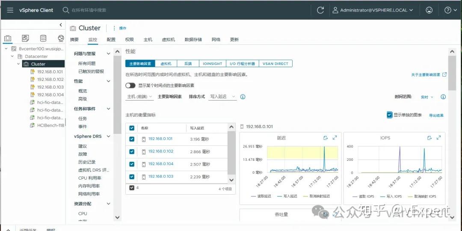
Task: Click the refresh icon in header
Action: (x=320, y=10)
